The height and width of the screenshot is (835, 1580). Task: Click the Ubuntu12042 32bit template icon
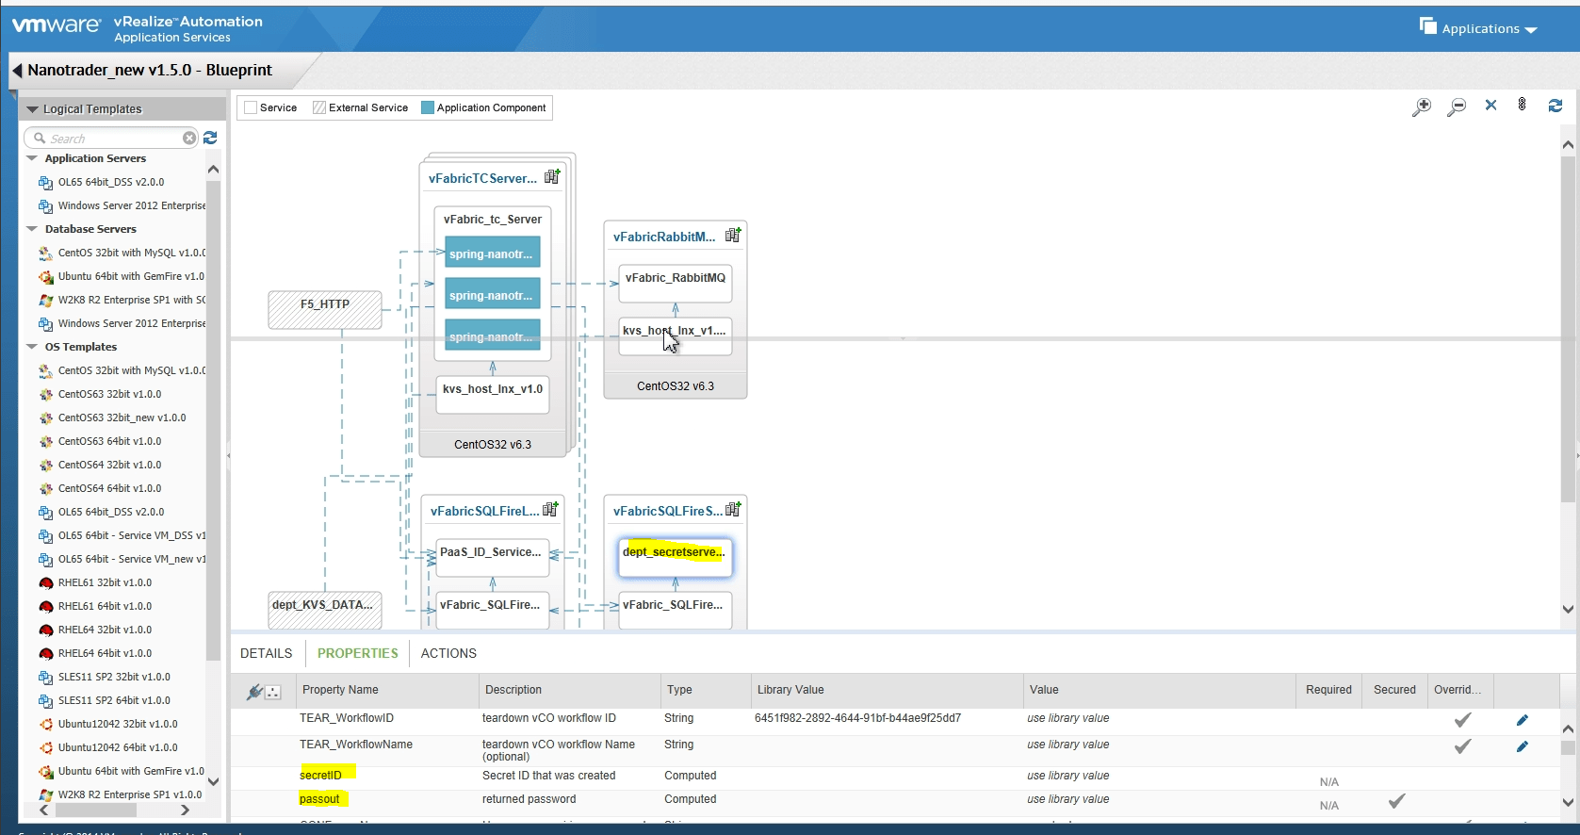(45, 725)
